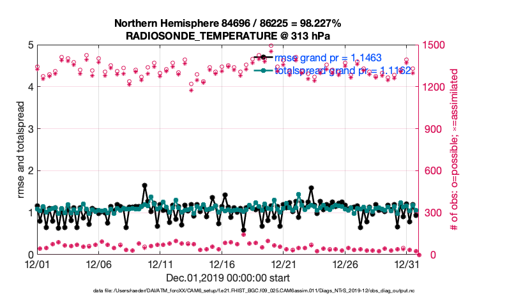Click the RADIOSONDE_TEMPERATURE @ 313 hPa subtitle

(x=227, y=36)
